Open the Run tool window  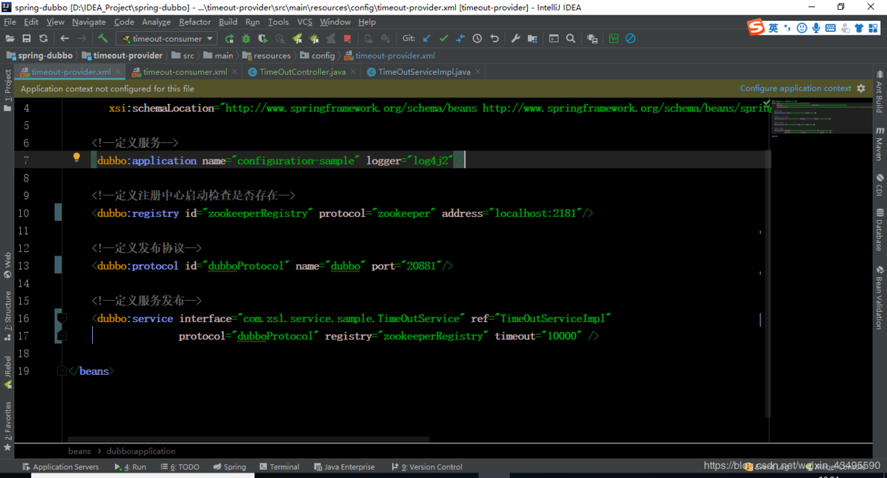(x=130, y=467)
